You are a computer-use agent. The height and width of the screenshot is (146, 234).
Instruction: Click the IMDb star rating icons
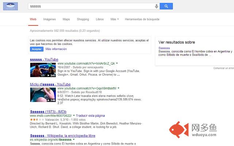(x=37, y=119)
